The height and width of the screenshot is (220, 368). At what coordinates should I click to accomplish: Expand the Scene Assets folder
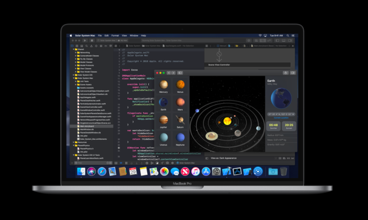click(x=75, y=85)
